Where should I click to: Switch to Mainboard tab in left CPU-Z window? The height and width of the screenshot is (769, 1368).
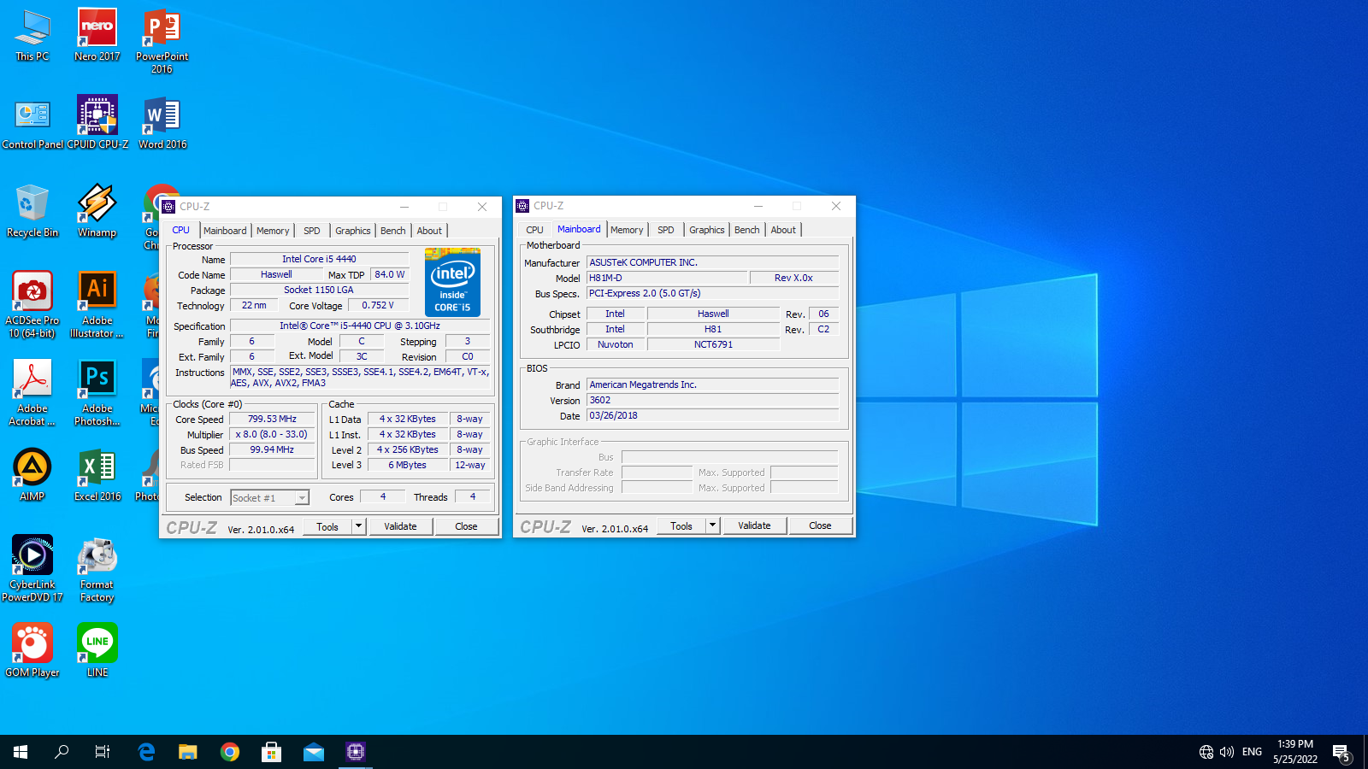pos(225,231)
